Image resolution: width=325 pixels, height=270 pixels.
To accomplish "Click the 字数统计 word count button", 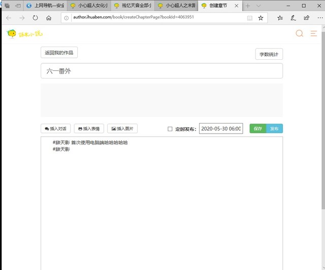I will pos(269,54).
